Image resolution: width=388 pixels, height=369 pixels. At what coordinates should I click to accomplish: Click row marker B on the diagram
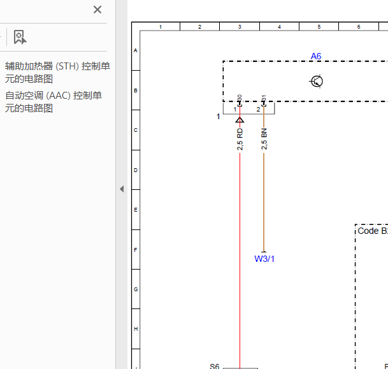136,90
